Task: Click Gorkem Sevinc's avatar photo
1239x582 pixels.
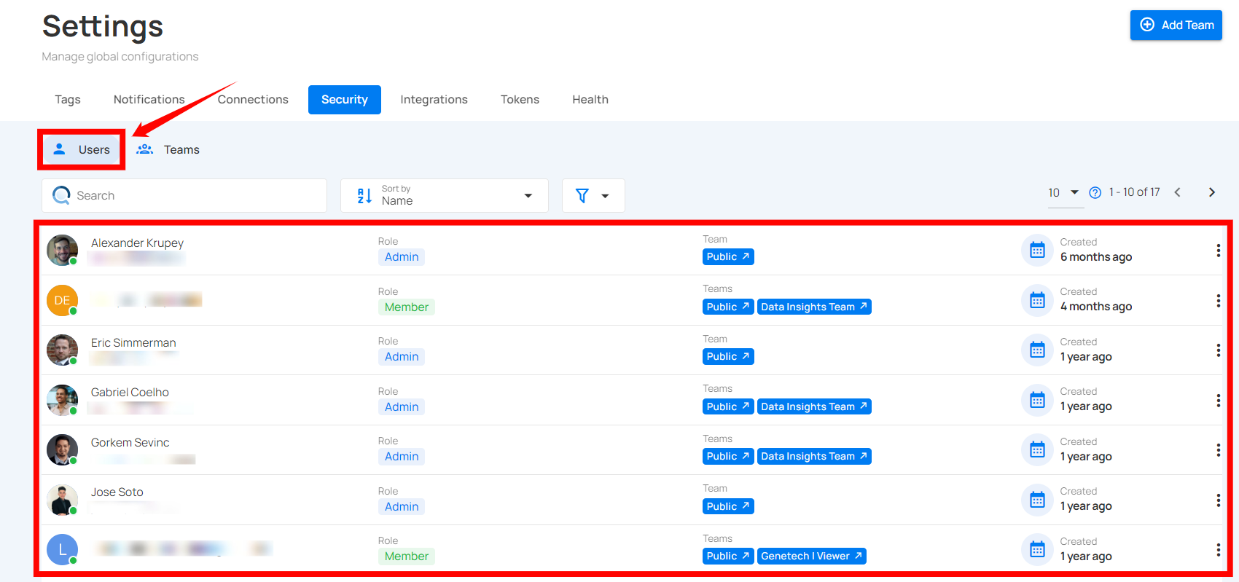Action: point(62,449)
